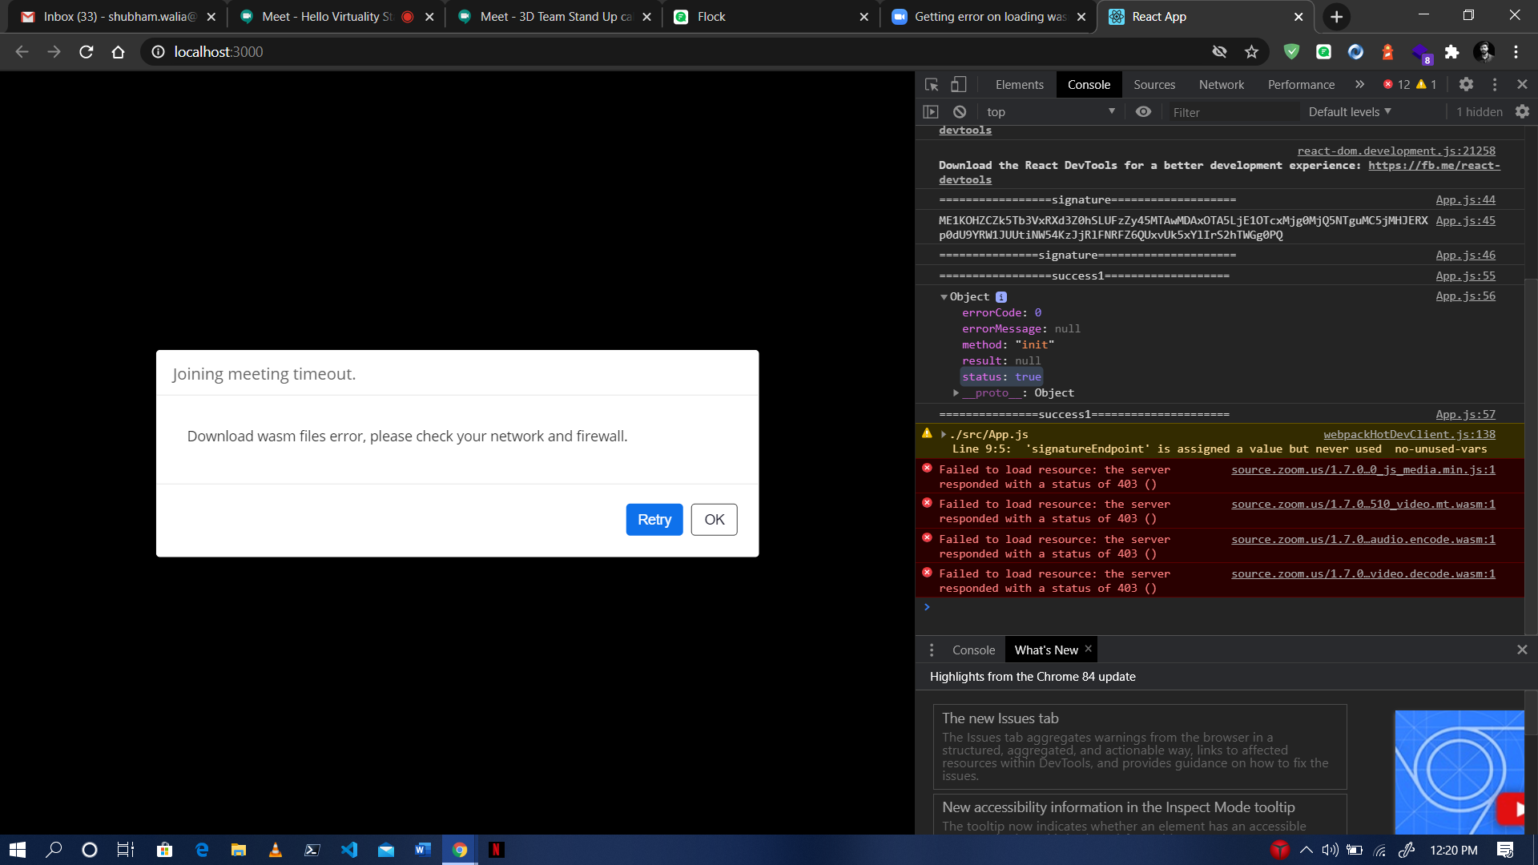Switch to the Sources tab
1538x865 pixels.
point(1153,85)
